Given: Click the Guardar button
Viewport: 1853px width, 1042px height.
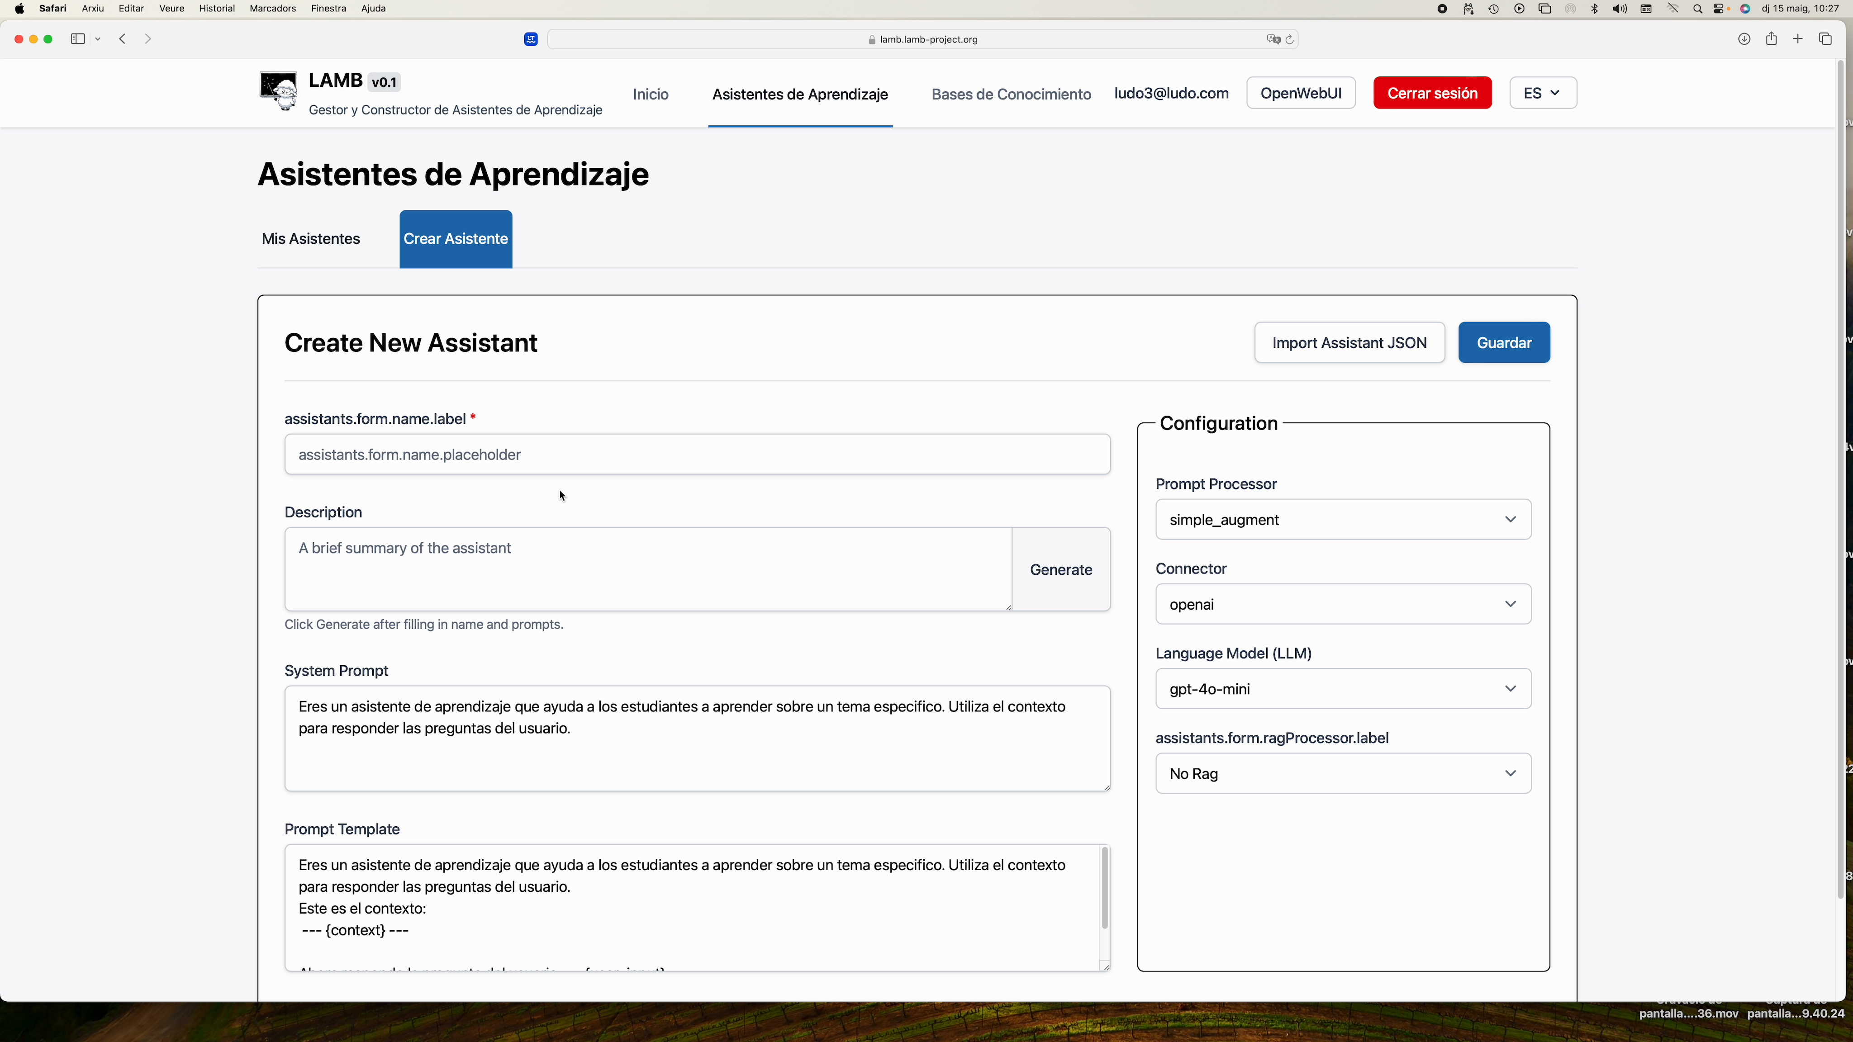Looking at the screenshot, I should (x=1503, y=342).
